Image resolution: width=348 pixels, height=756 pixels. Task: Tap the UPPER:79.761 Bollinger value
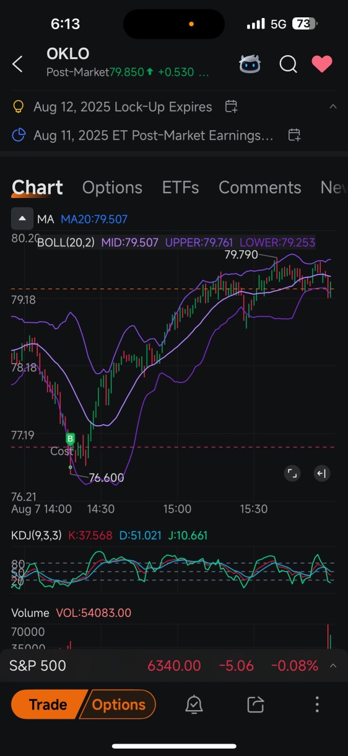pyautogui.click(x=199, y=242)
